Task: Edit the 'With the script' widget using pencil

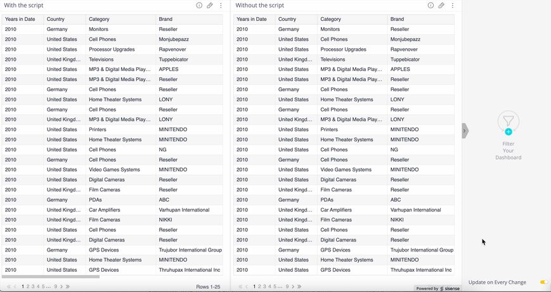Action: point(210,5)
